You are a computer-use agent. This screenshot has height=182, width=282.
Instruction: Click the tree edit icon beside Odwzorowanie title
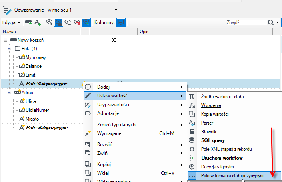(x=7, y=10)
